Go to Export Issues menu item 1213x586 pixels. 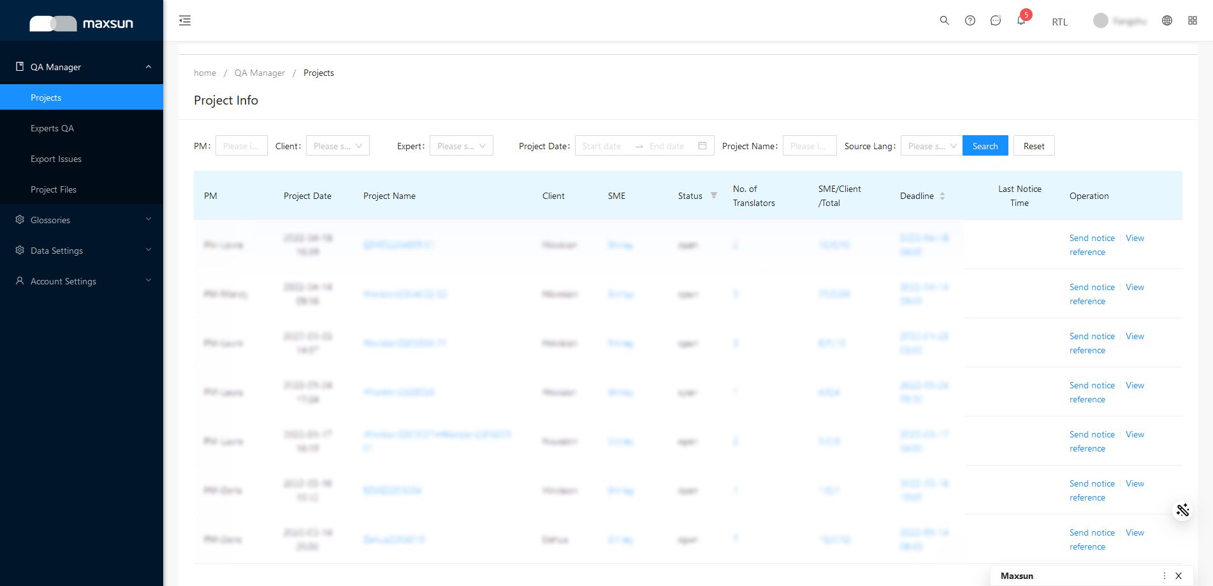[x=56, y=159]
